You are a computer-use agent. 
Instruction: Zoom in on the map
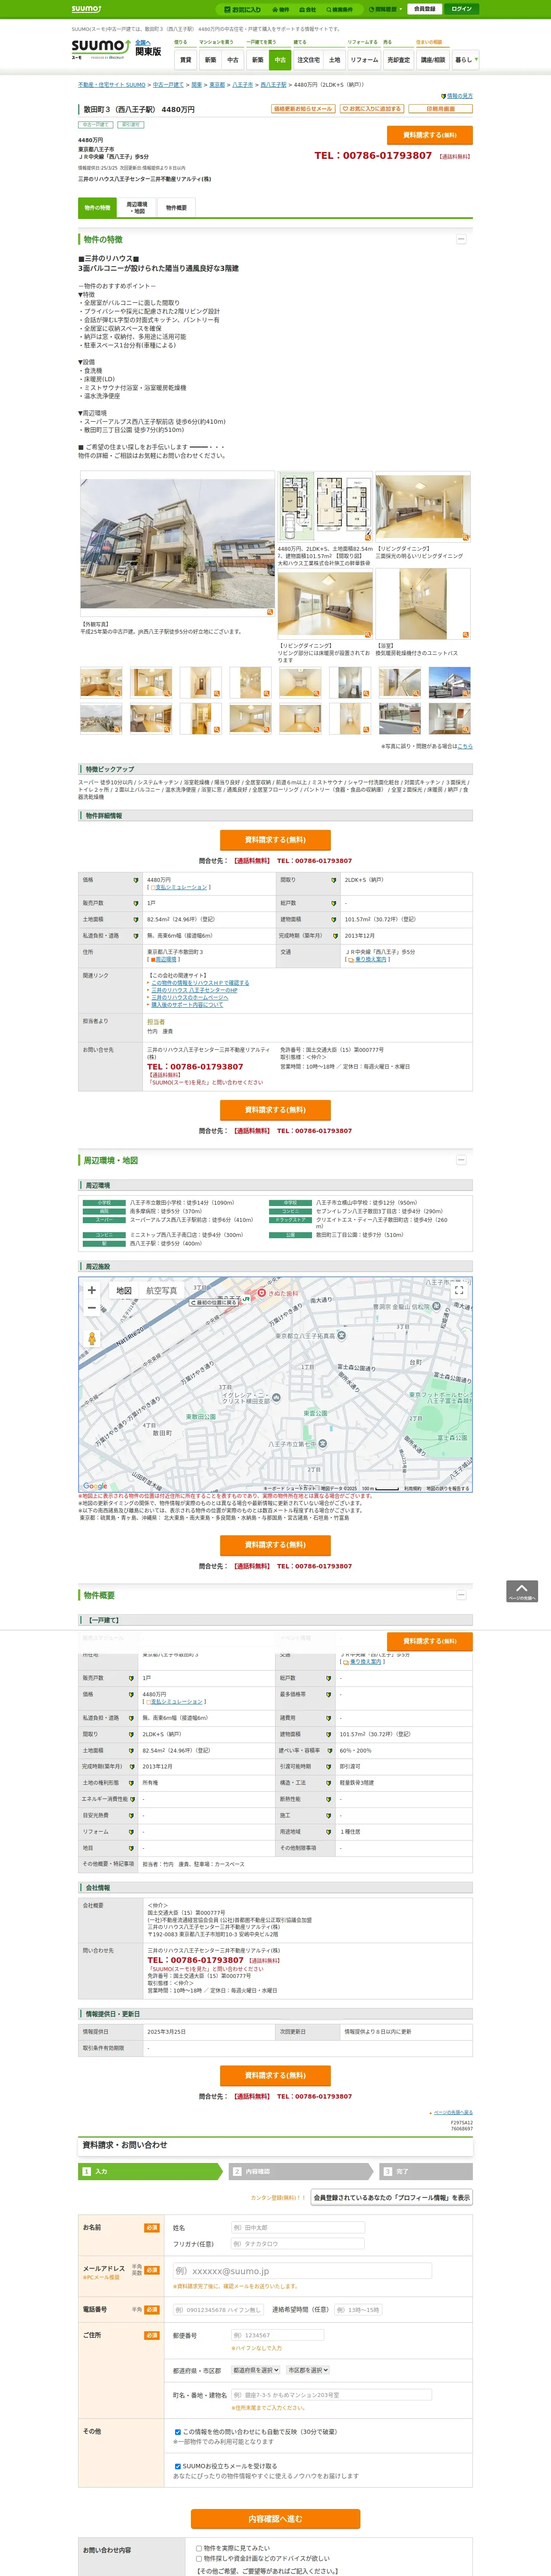pyautogui.click(x=92, y=1290)
